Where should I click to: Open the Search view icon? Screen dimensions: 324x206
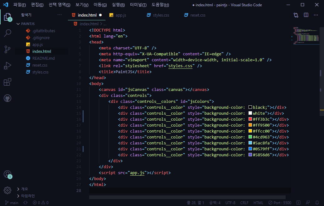pyautogui.click(x=7, y=33)
